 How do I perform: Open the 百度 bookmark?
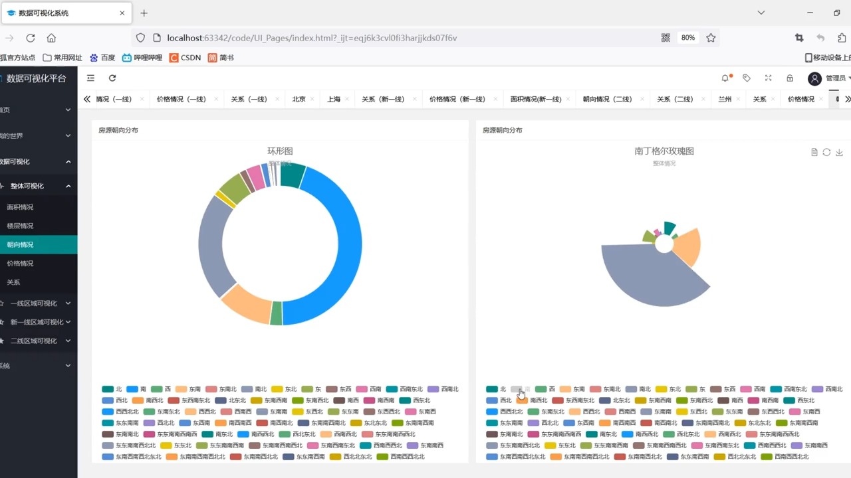coord(102,58)
